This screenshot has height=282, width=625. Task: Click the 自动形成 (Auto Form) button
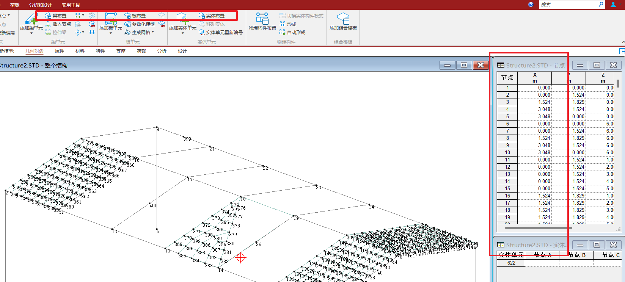(x=292, y=33)
